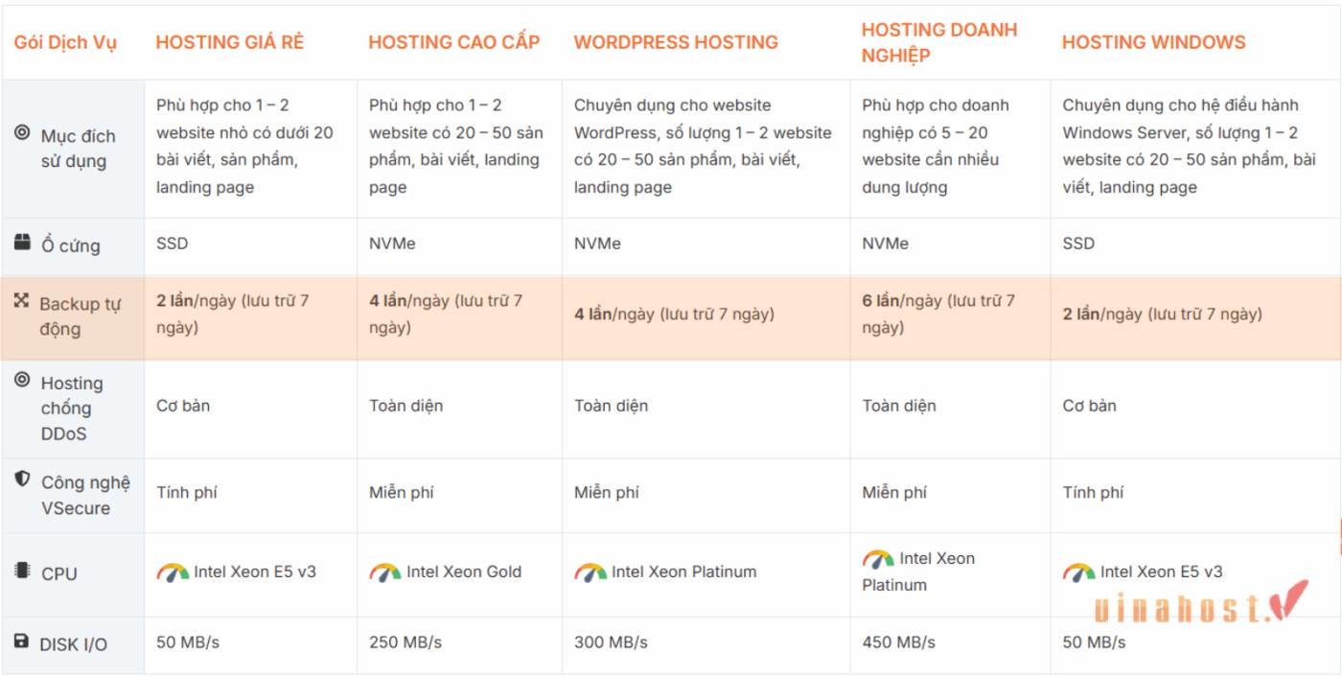Screen dimensions: 1342x677
Task: Click the vinahost logo watermark
Action: coord(1200,606)
